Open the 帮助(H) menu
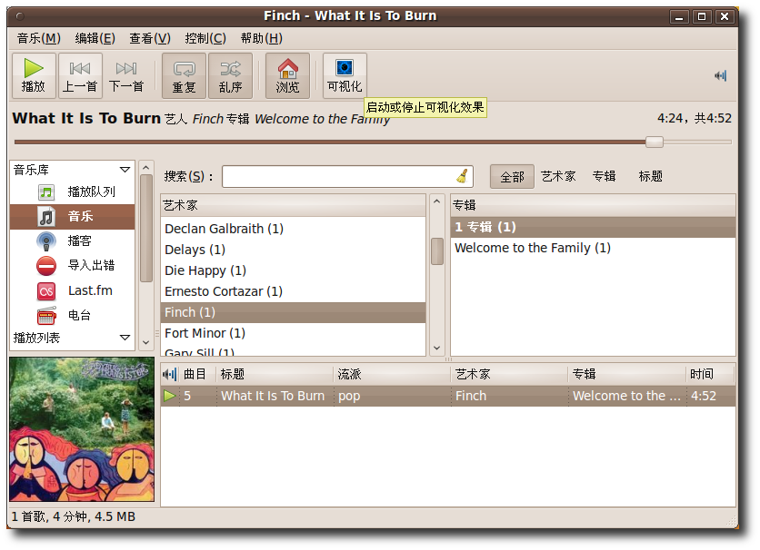Image resolution: width=760 pixels, height=550 pixels. (262, 38)
